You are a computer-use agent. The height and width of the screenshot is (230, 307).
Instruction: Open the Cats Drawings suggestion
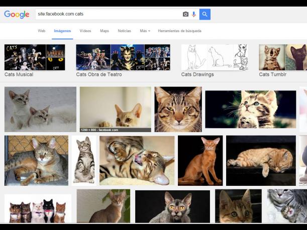pos(215,60)
